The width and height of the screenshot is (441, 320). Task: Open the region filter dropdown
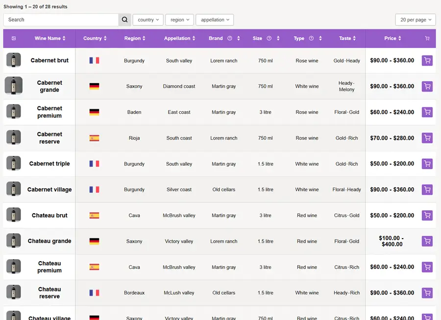coord(179,20)
